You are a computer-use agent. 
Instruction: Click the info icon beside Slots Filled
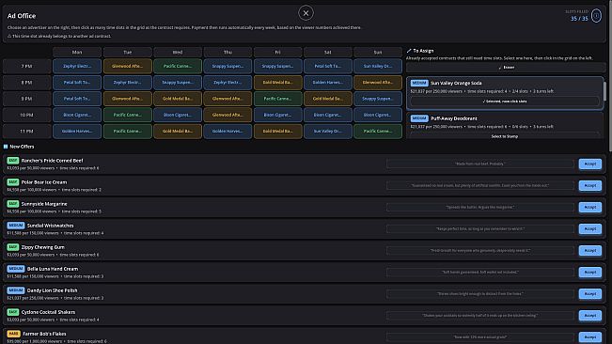(596, 16)
